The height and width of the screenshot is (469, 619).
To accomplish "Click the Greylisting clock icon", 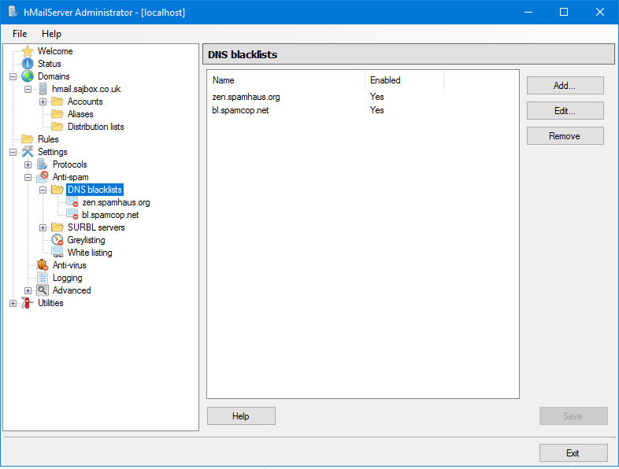I will coord(57,240).
